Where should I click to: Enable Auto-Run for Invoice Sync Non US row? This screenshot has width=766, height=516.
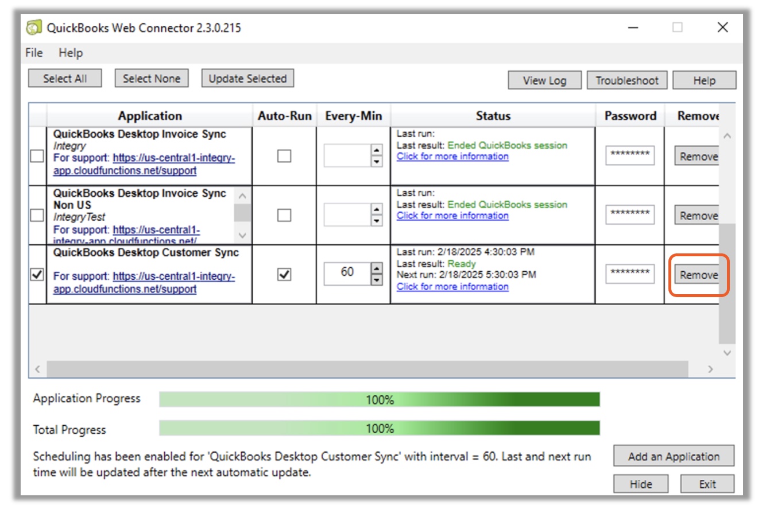point(284,215)
